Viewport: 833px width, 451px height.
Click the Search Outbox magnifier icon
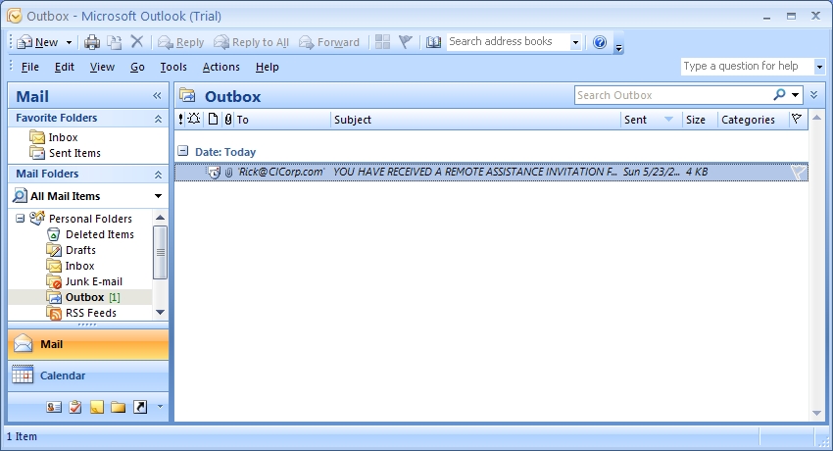pyautogui.click(x=779, y=94)
